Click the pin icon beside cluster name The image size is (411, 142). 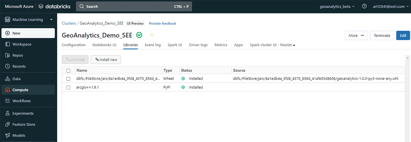pos(152,35)
